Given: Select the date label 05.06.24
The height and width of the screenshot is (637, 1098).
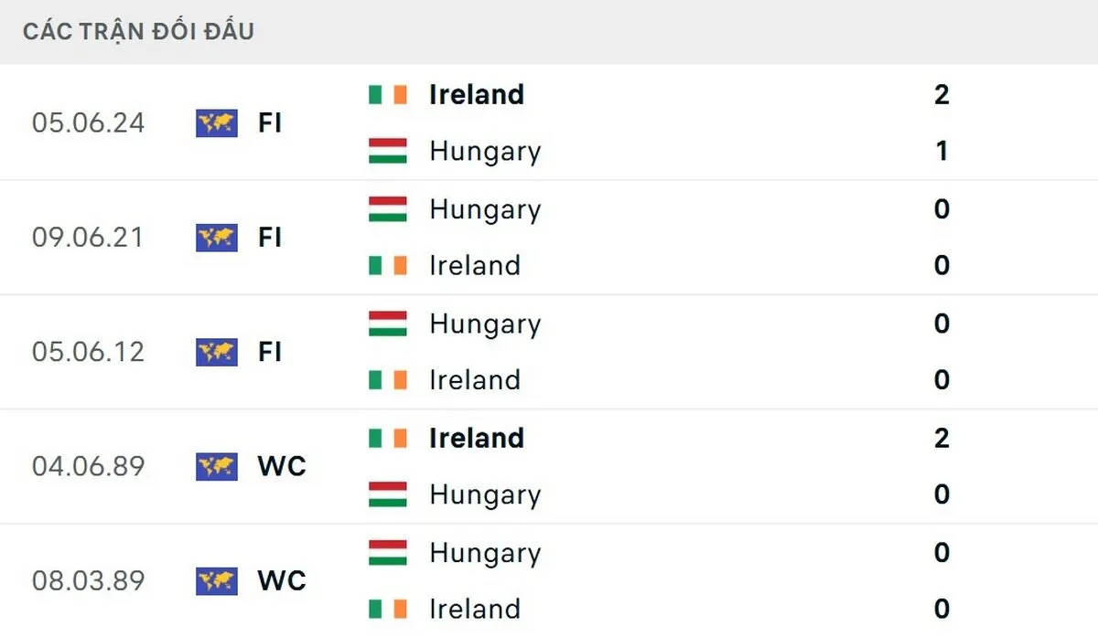Looking at the screenshot, I should 88,122.
